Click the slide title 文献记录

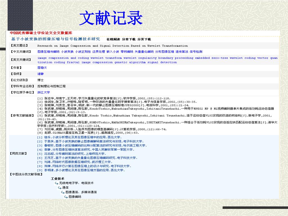pyautogui.click(x=111, y=18)
